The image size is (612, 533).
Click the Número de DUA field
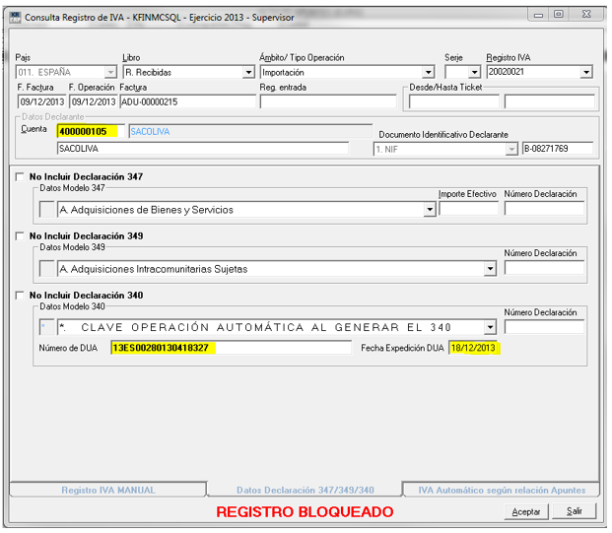tap(231, 348)
